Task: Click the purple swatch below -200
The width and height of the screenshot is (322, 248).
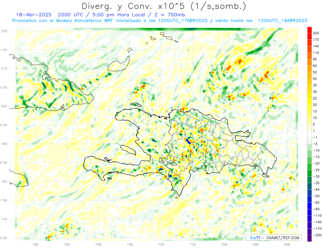Action: (x=309, y=238)
